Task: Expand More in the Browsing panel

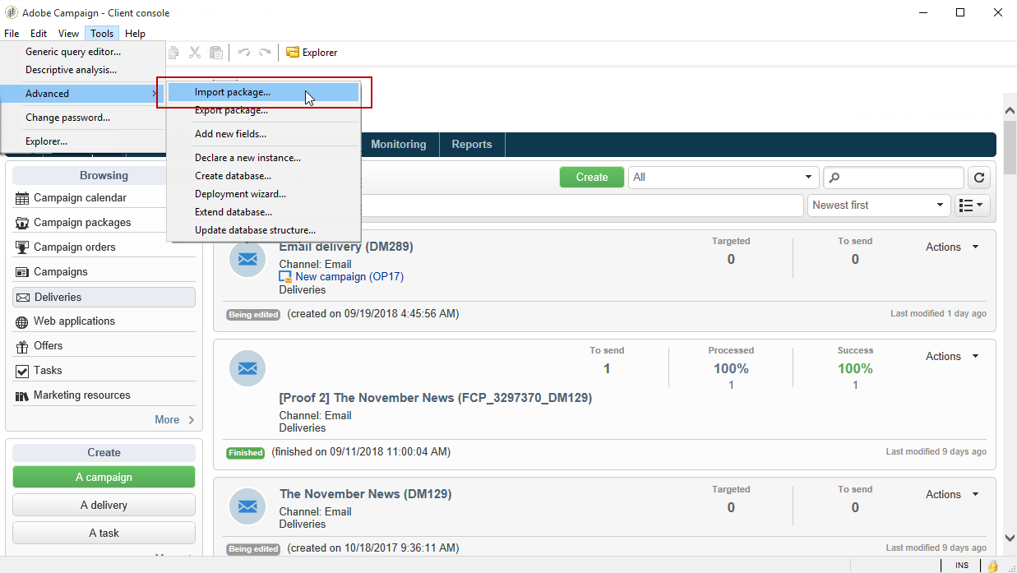Action: coord(174,419)
